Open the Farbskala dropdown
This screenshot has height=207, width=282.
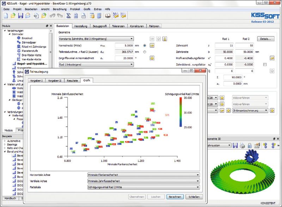click(143, 187)
